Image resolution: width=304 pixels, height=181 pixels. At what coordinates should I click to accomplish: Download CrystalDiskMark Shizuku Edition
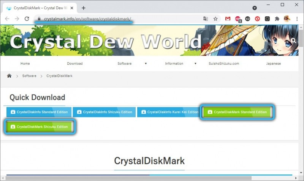click(40, 127)
